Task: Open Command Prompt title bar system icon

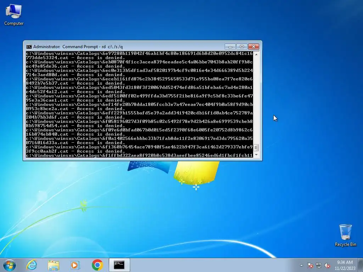Action: click(x=29, y=47)
